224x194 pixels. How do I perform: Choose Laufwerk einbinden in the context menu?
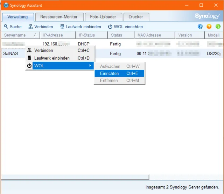pos(52,58)
